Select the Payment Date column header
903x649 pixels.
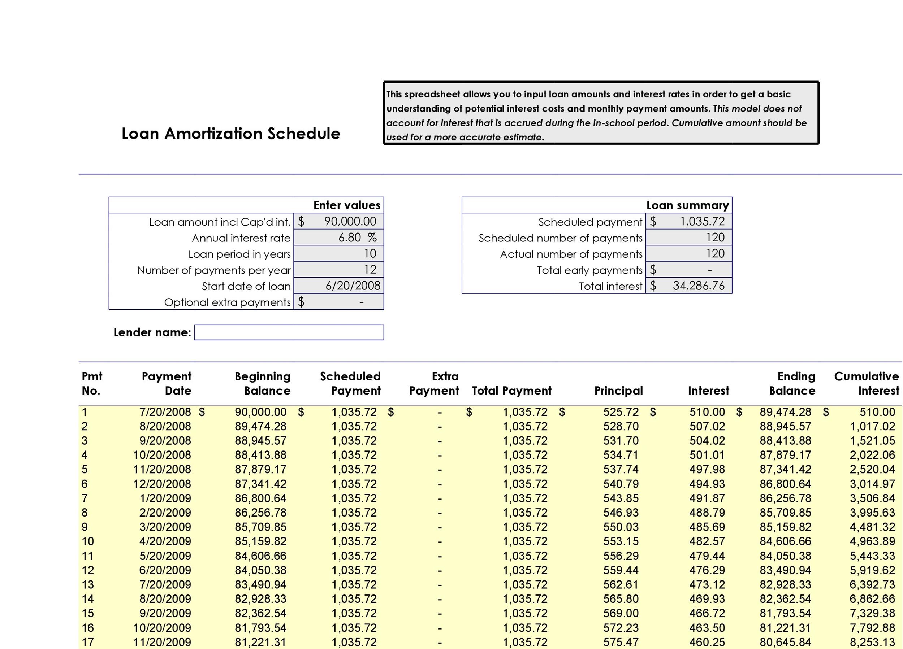tap(167, 383)
